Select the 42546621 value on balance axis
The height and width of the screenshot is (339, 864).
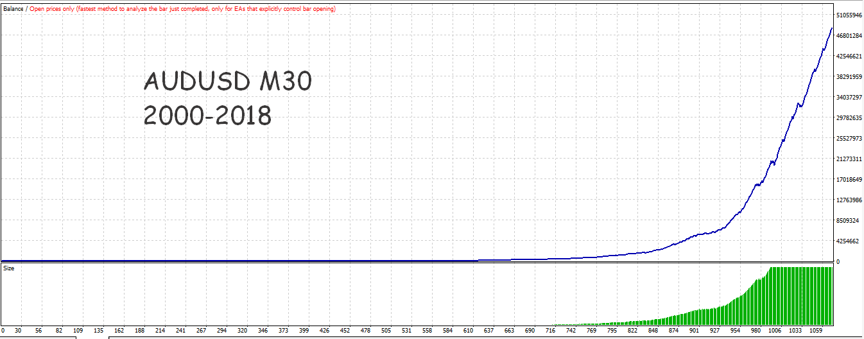(x=849, y=56)
